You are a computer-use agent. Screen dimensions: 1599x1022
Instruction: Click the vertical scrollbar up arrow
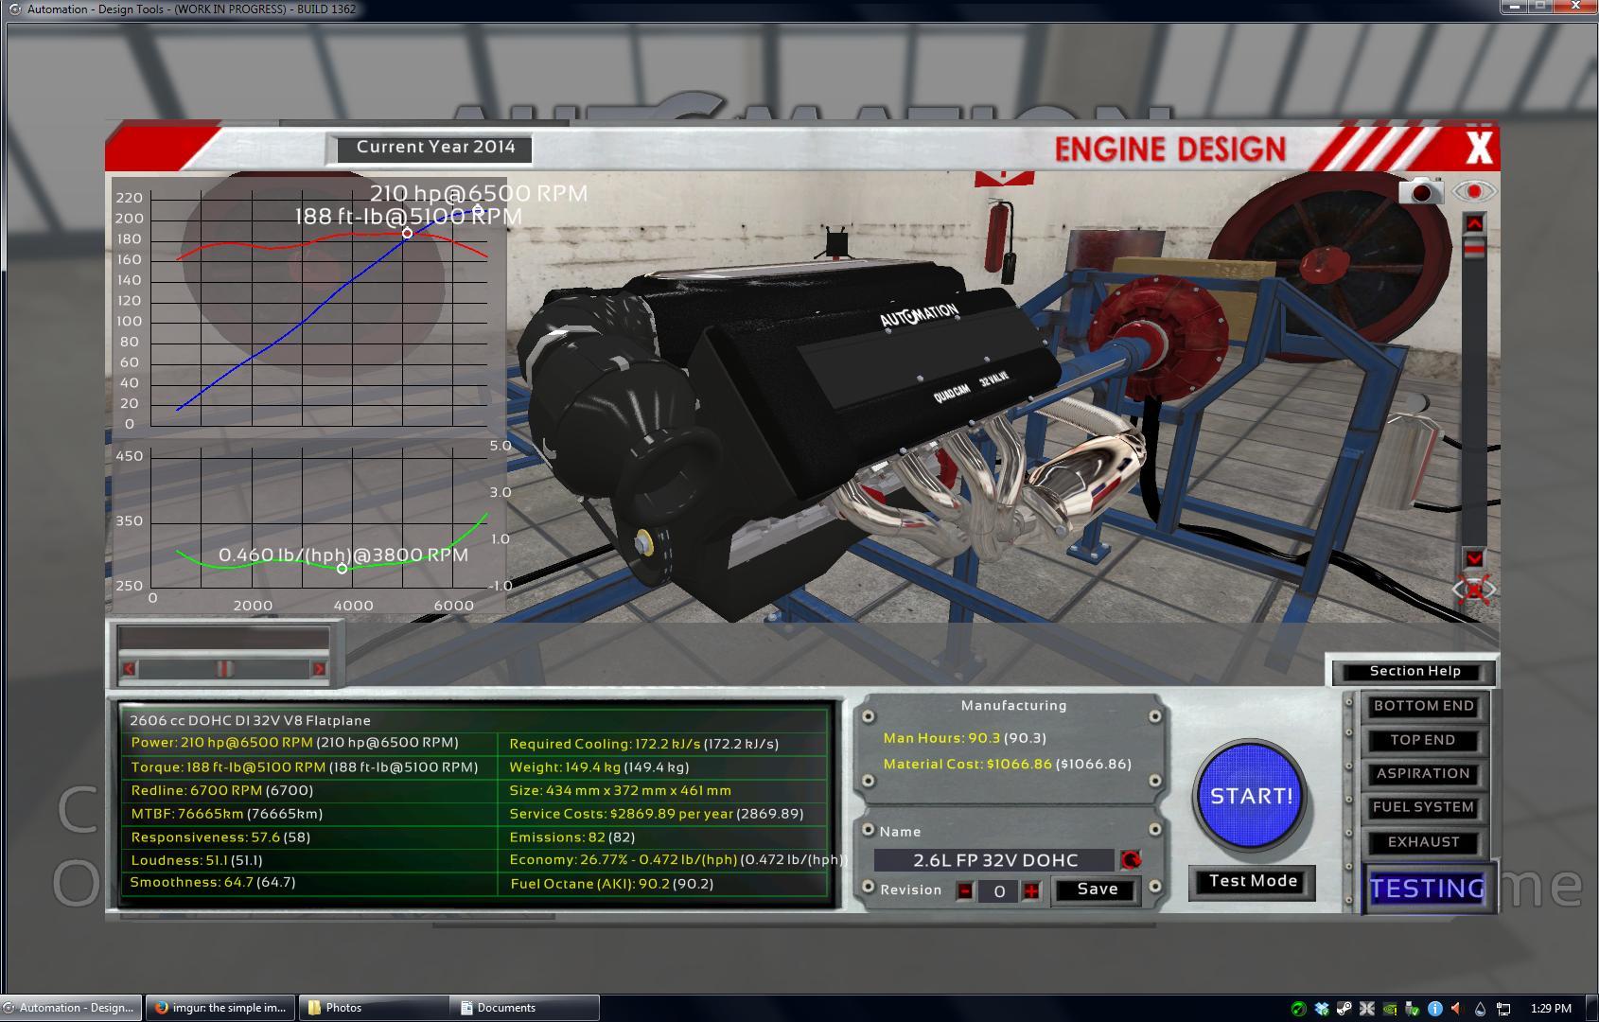(1474, 223)
